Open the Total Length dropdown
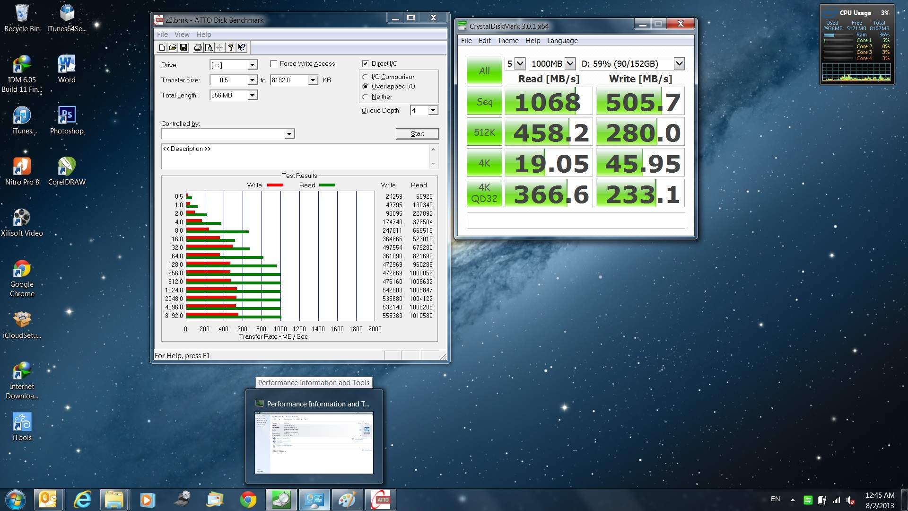 (253, 95)
